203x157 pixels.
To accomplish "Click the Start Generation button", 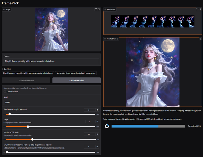I will pyautogui.click(x=26, y=81).
